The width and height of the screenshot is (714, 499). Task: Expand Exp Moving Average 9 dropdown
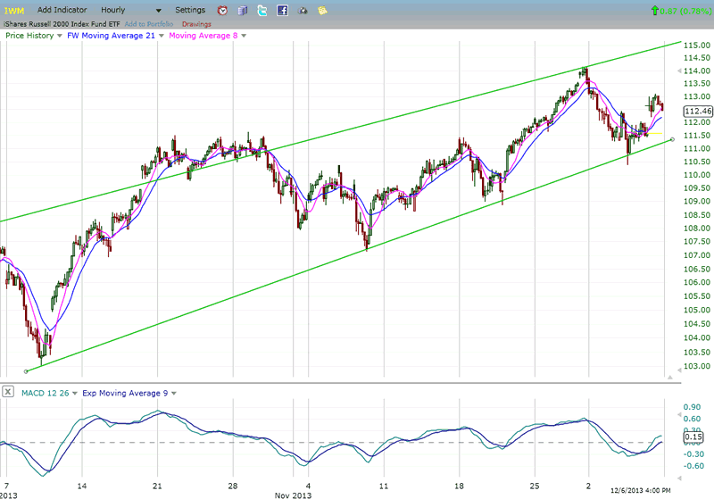pyautogui.click(x=173, y=393)
